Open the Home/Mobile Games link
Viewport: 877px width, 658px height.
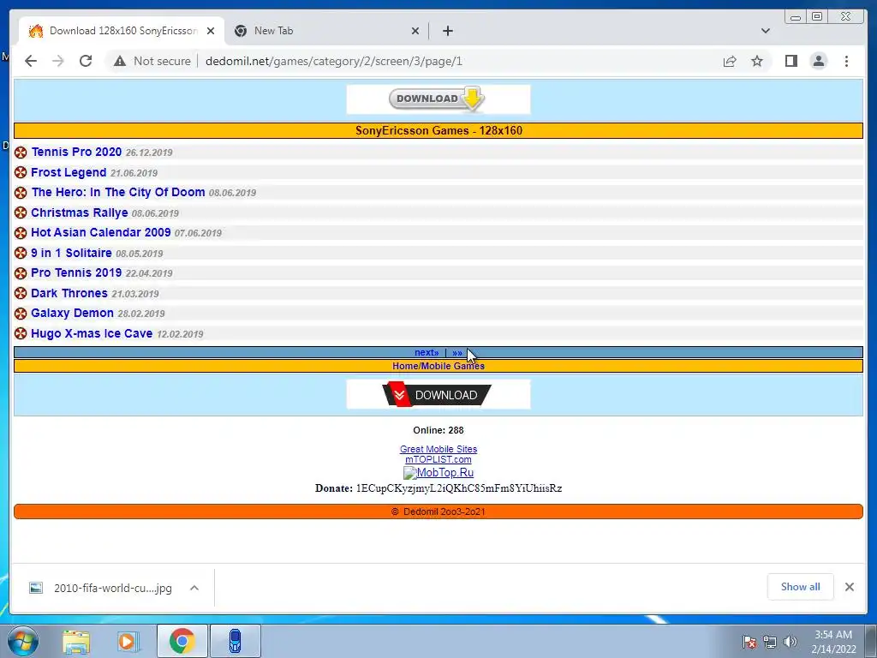pyautogui.click(x=438, y=366)
